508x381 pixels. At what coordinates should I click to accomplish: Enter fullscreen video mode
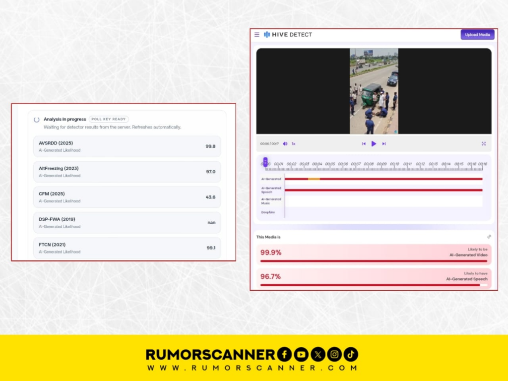click(483, 143)
